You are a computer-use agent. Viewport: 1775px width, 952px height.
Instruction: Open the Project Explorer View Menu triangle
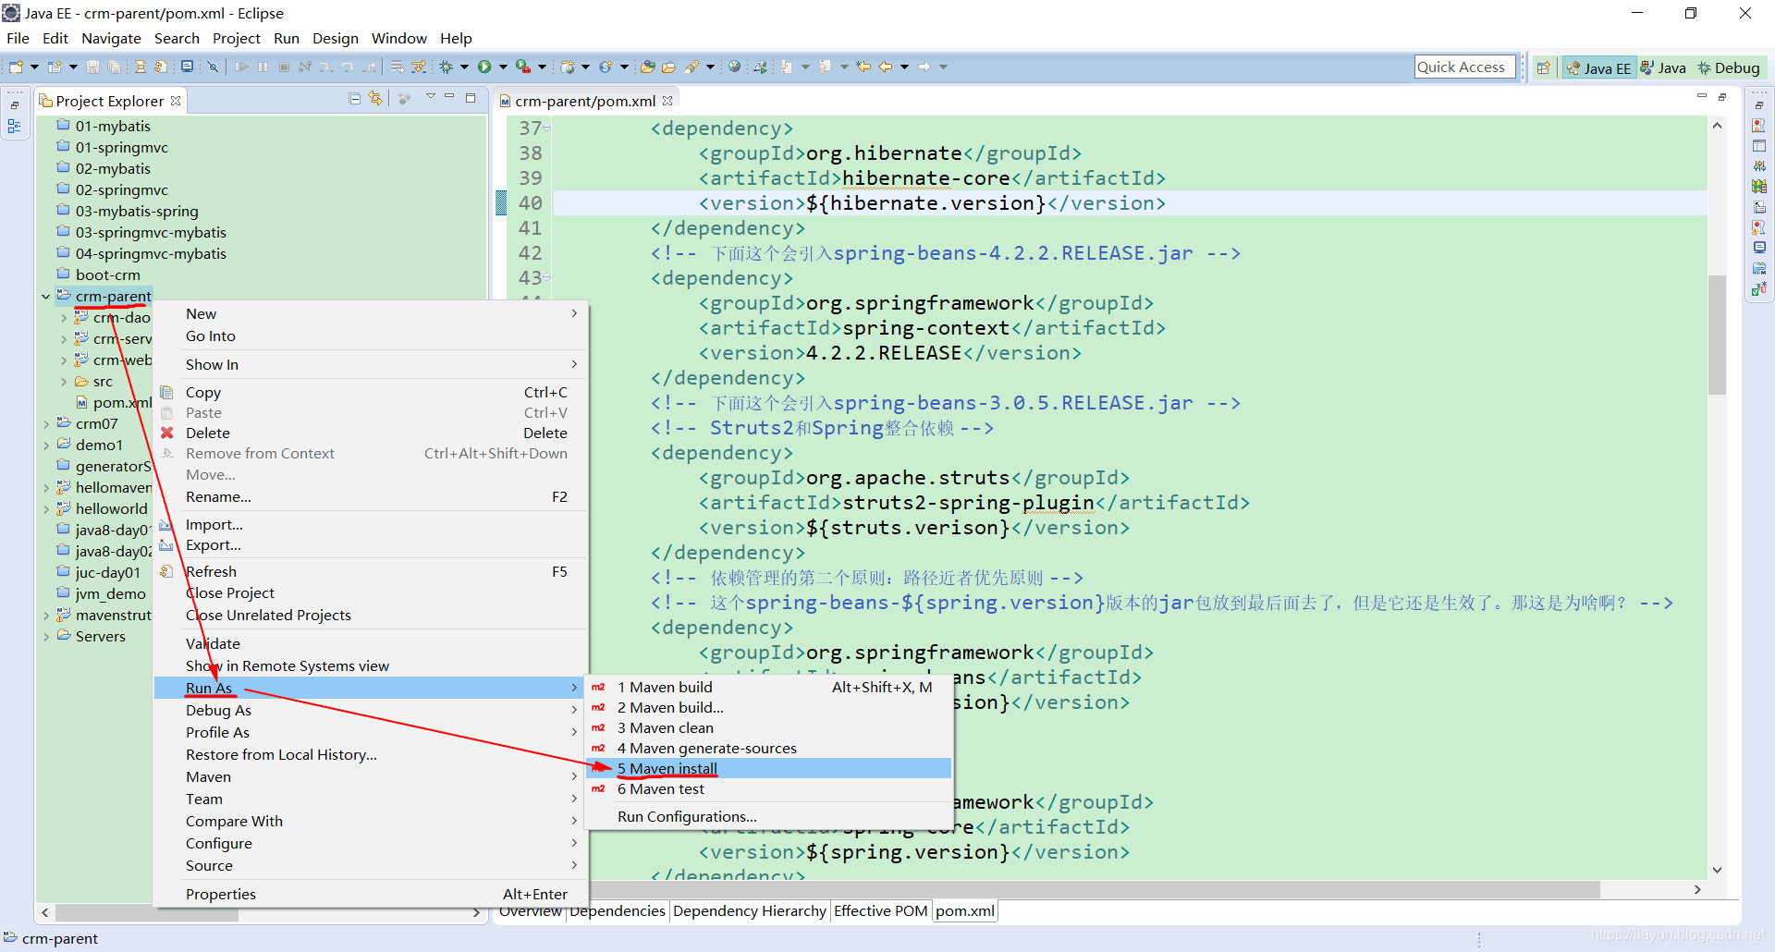430,97
